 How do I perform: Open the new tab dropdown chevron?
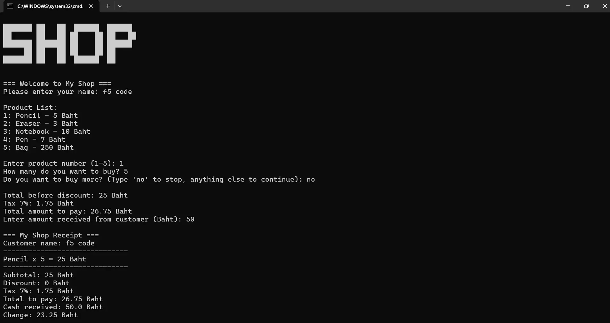click(x=120, y=6)
